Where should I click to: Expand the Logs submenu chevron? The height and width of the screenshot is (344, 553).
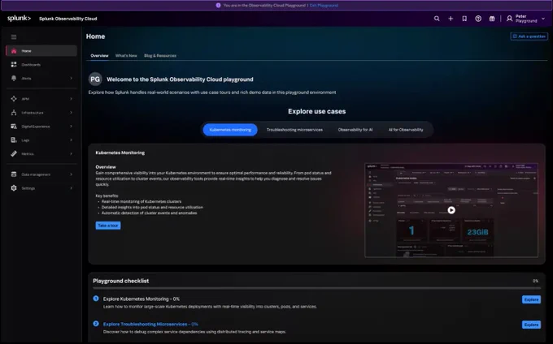[72, 140]
